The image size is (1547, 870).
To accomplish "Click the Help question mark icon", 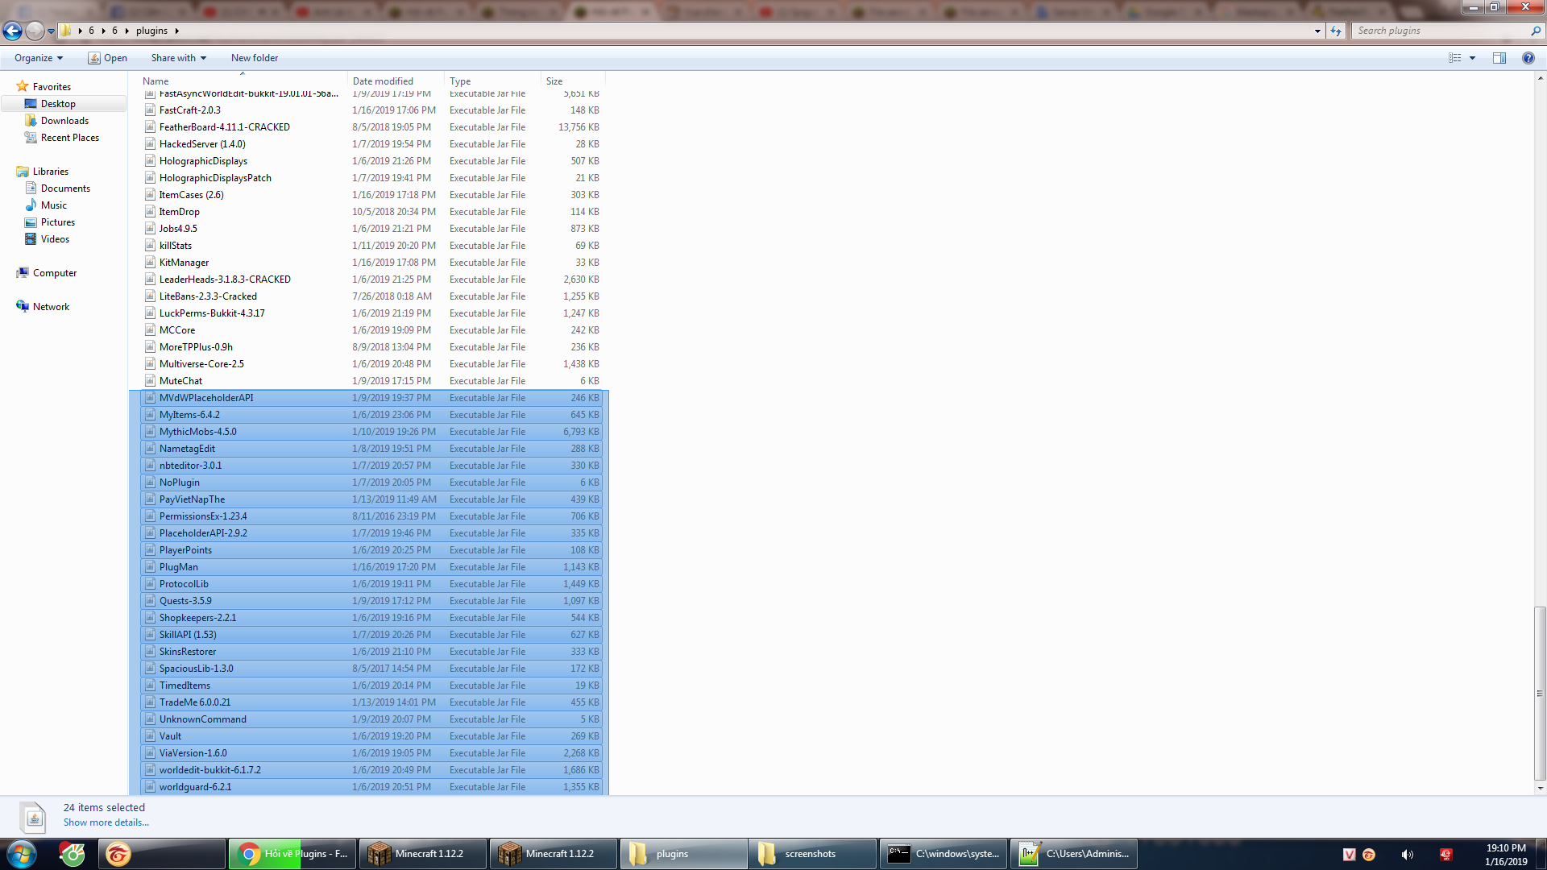I will click(x=1528, y=58).
